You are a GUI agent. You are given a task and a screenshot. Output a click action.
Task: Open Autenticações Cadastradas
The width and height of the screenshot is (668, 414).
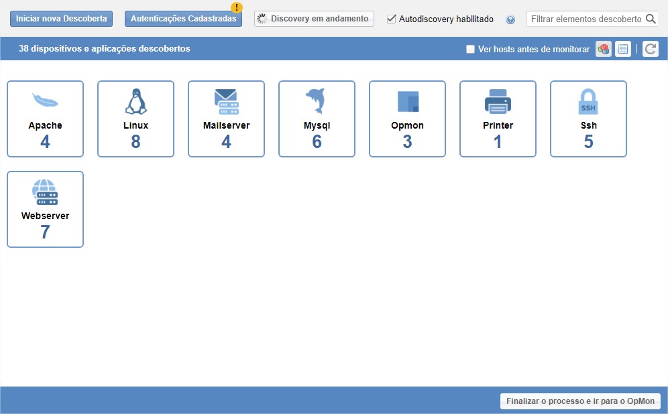tap(183, 19)
